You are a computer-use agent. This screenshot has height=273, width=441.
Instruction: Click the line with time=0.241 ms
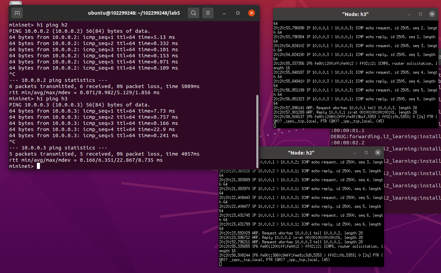pos(94,135)
